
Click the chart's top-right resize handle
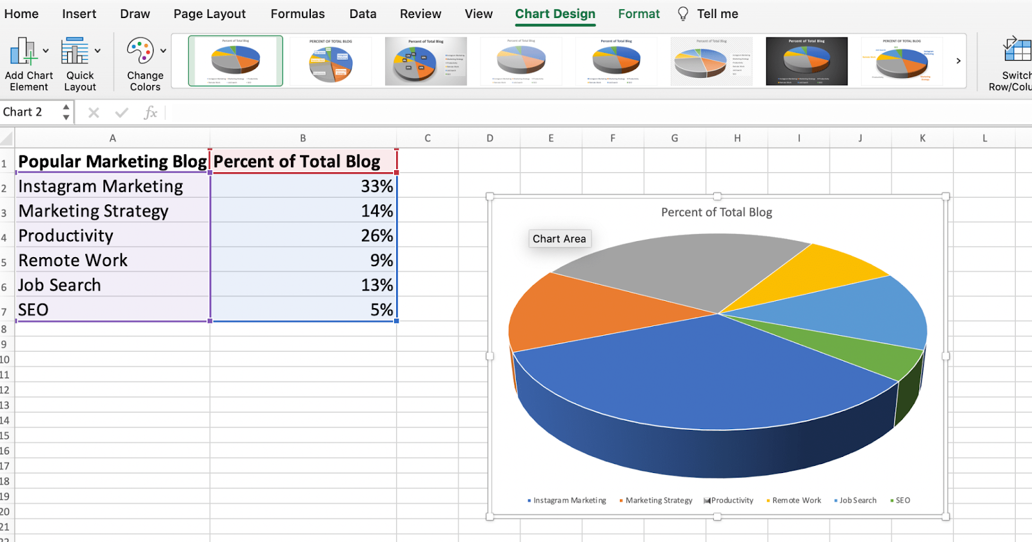click(x=946, y=197)
